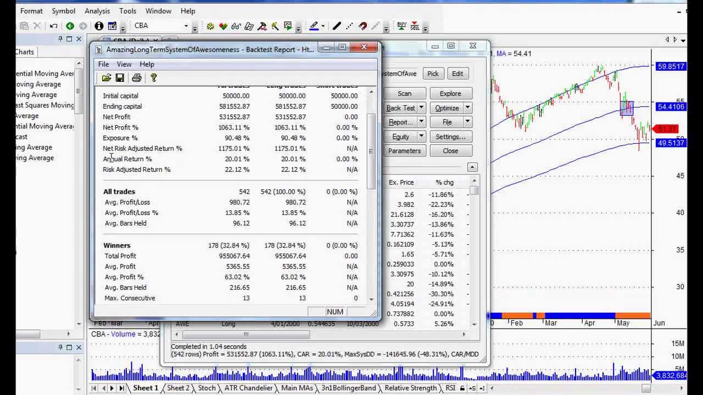Click the question mark help icon in report

coord(153,78)
